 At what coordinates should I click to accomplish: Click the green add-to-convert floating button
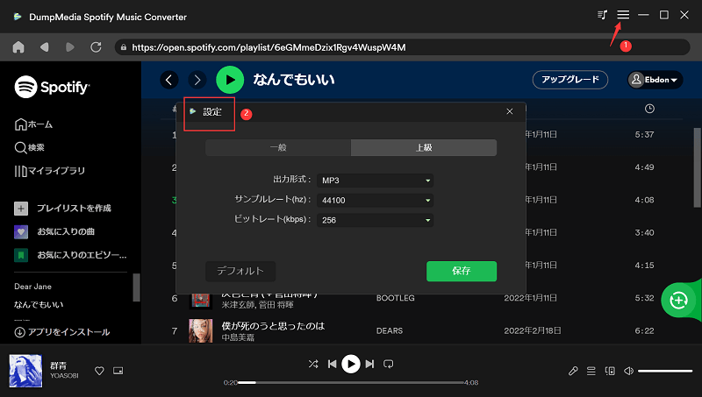678,300
